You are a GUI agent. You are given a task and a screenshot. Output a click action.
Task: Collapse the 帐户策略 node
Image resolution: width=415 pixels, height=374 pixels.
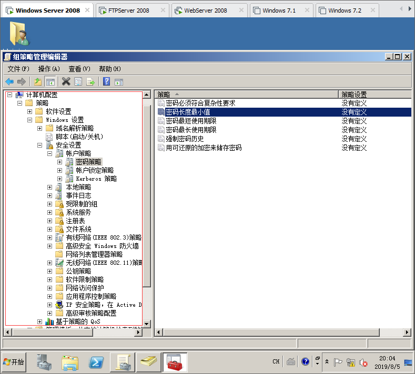(50, 153)
